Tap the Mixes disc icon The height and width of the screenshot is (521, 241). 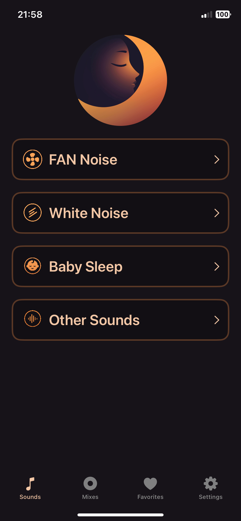click(x=90, y=483)
